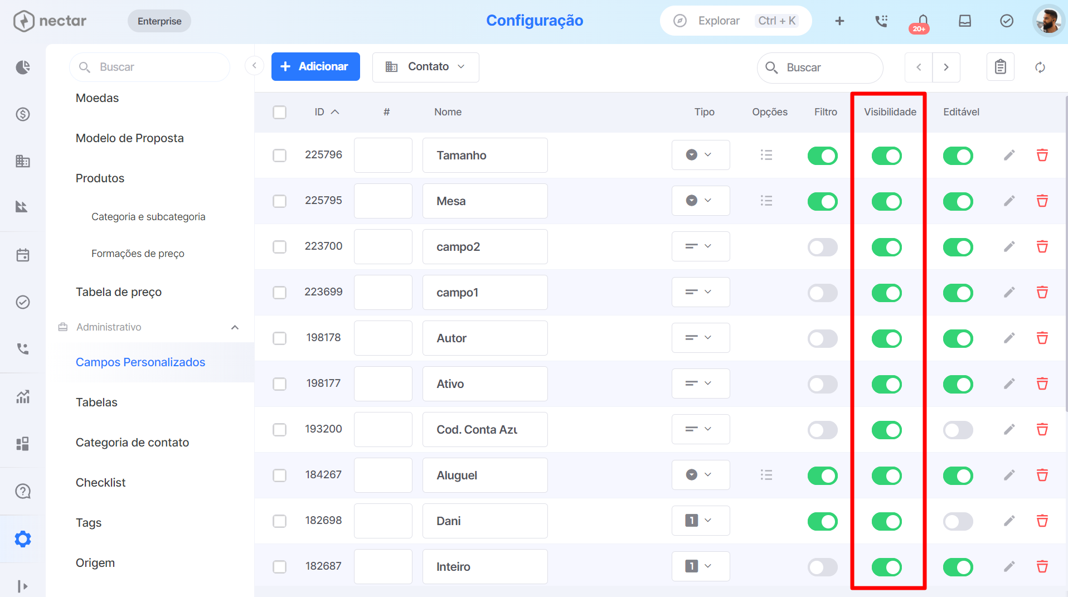Click the plus icon in the top bar
This screenshot has height=597, width=1068.
[839, 21]
